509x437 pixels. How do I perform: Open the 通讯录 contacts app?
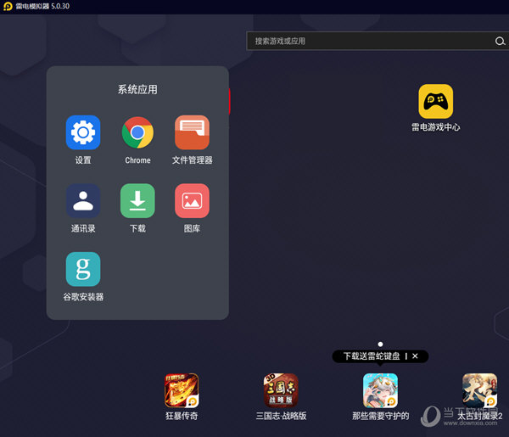83,200
